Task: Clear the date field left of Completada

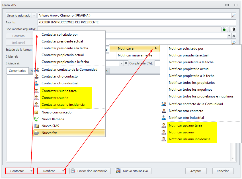Action: [x=126, y=63]
